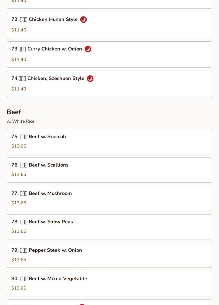Image resolution: width=219 pixels, height=305 pixels.
Task: Open 75 Beef w. Broccoli menu item
Action: [x=109, y=142]
